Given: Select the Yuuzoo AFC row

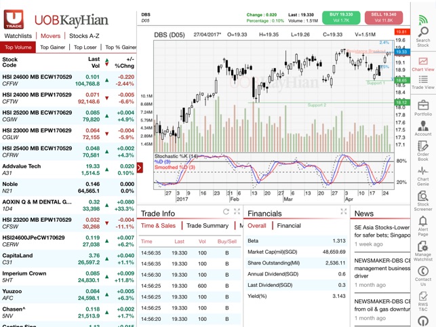Looking at the screenshot, I should tap(68, 294).
